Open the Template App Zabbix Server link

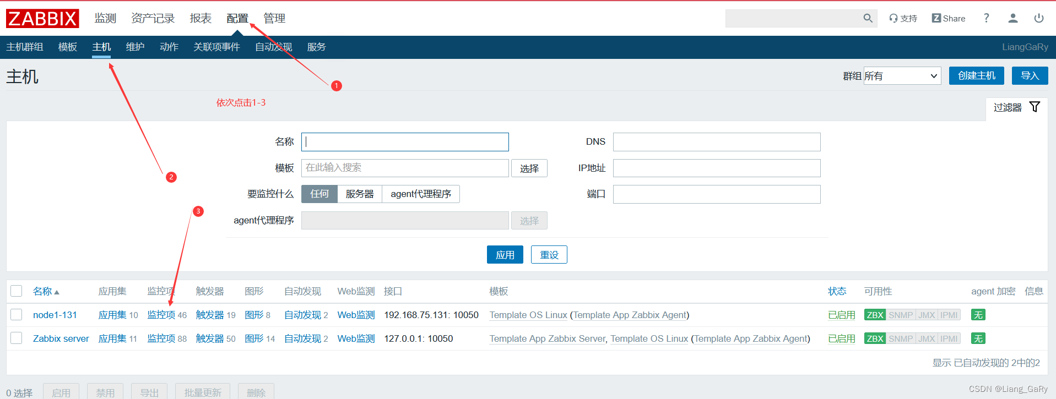point(548,338)
